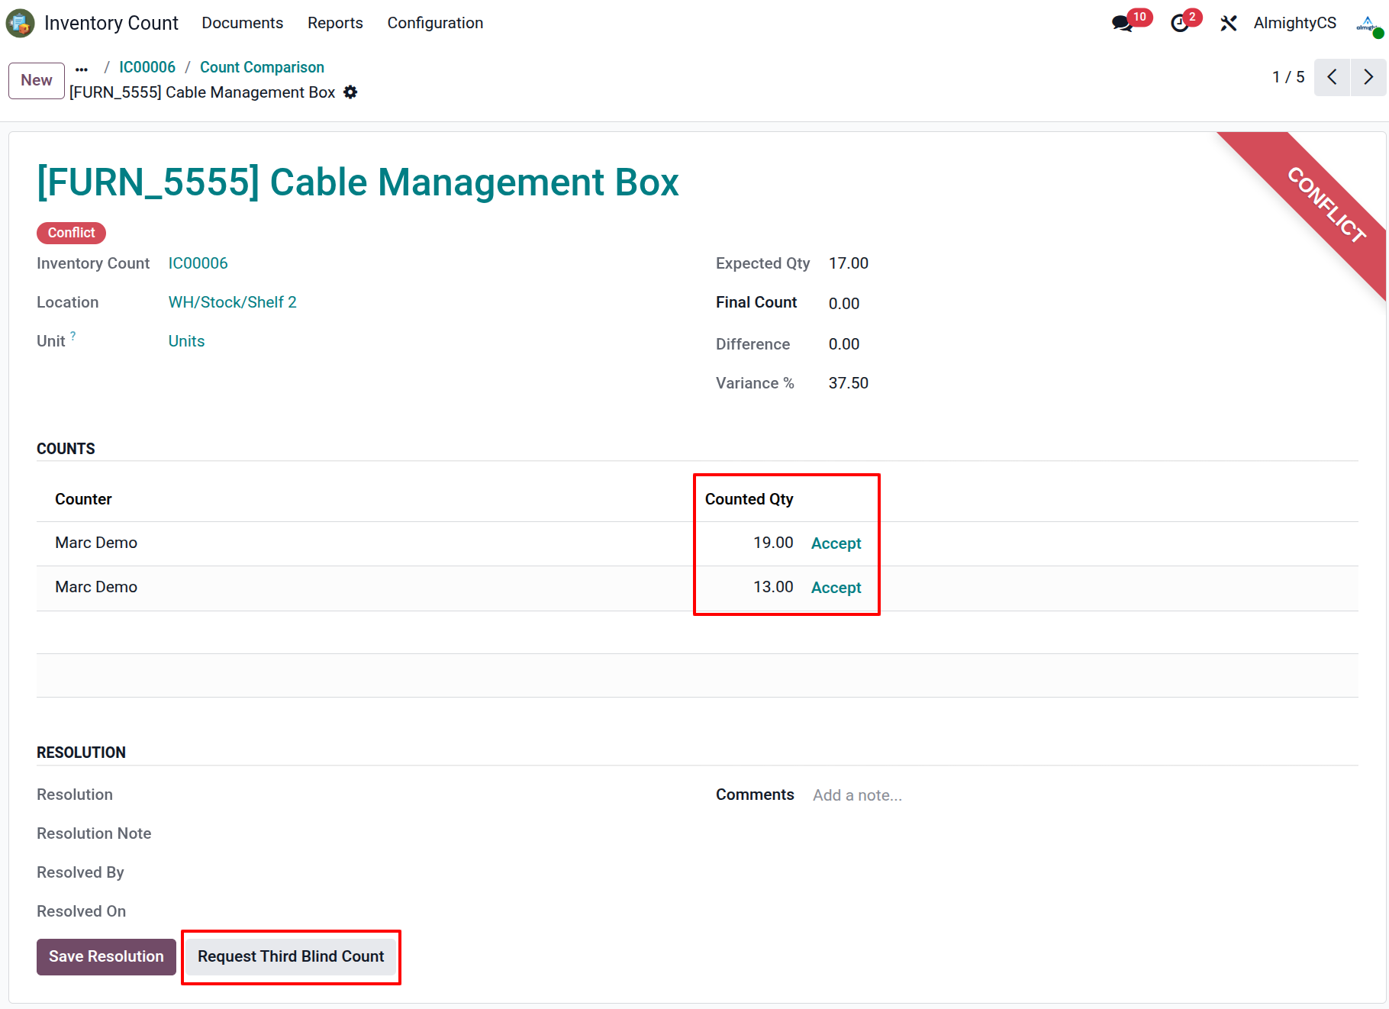Open the Reports menu
1389x1009 pixels.
tap(335, 23)
